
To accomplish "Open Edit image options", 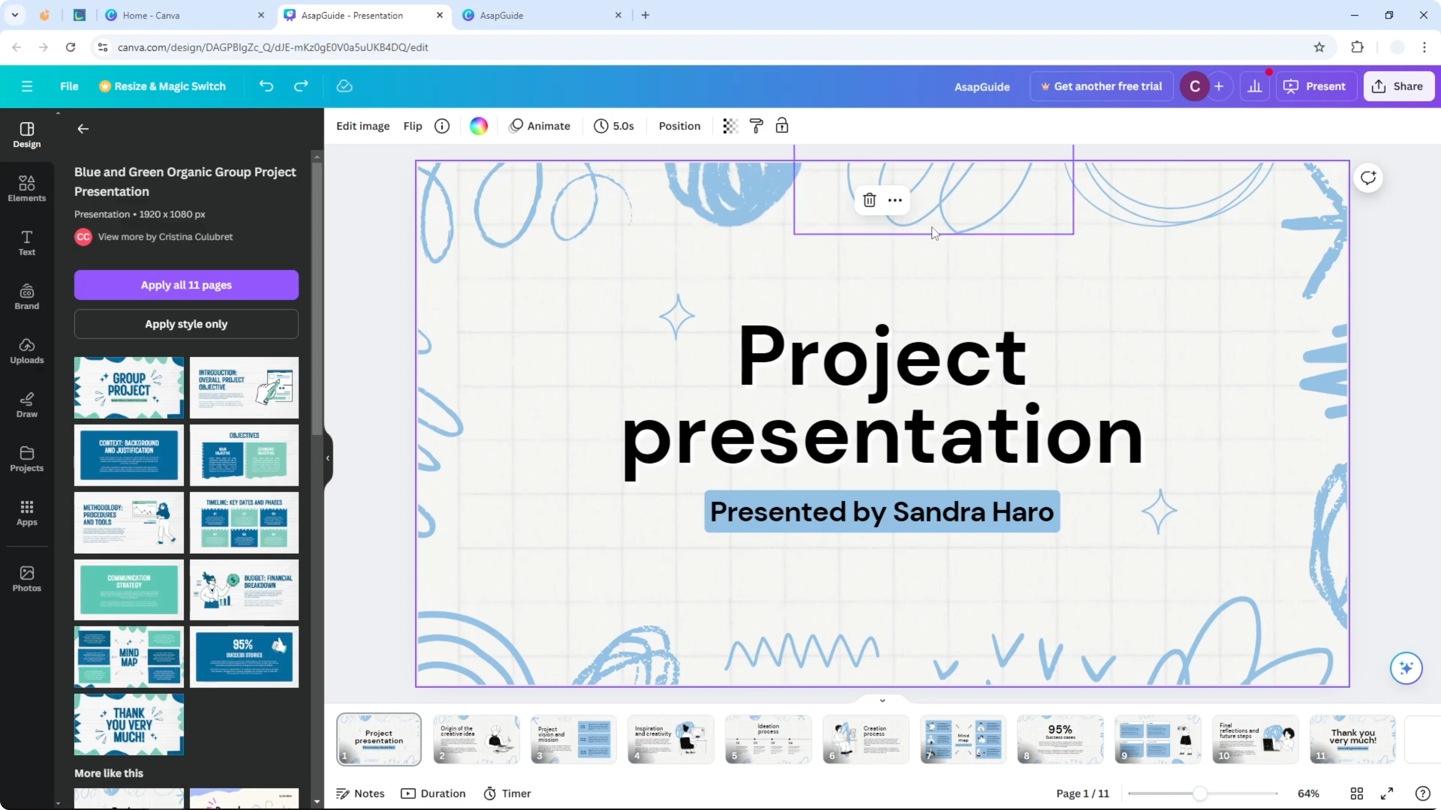I will (363, 126).
